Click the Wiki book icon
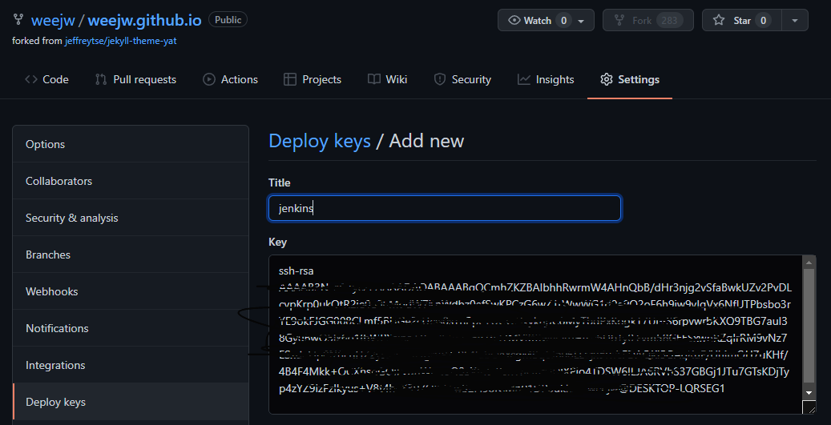831x425 pixels. [374, 79]
